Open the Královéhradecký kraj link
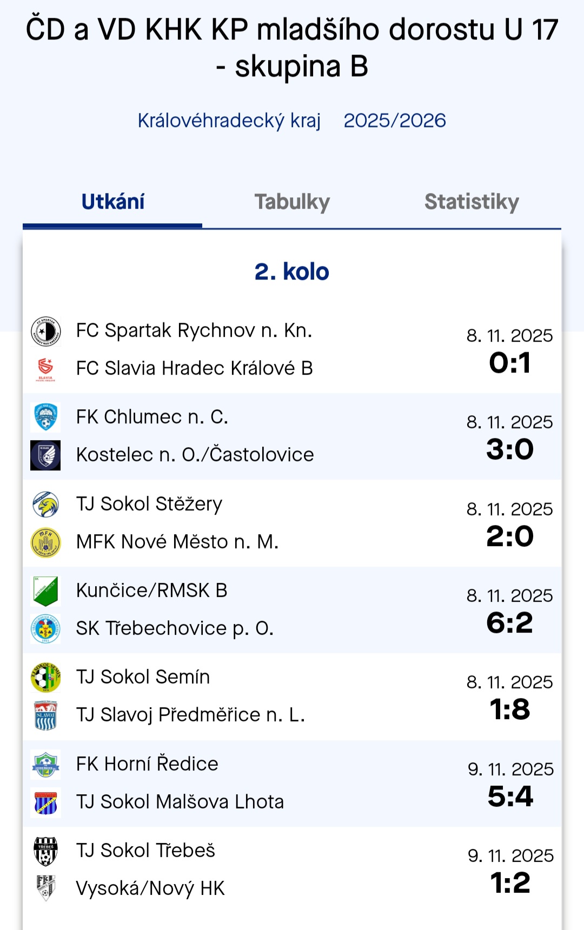Screen dimensions: 584x930 pos(229,121)
